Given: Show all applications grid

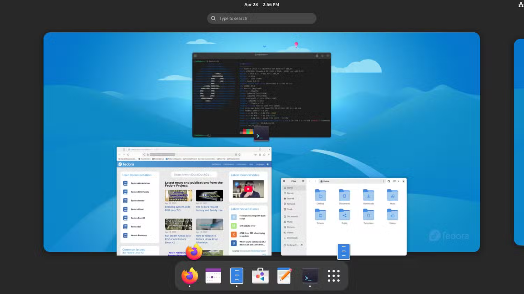Looking at the screenshot, I should click(x=334, y=276).
